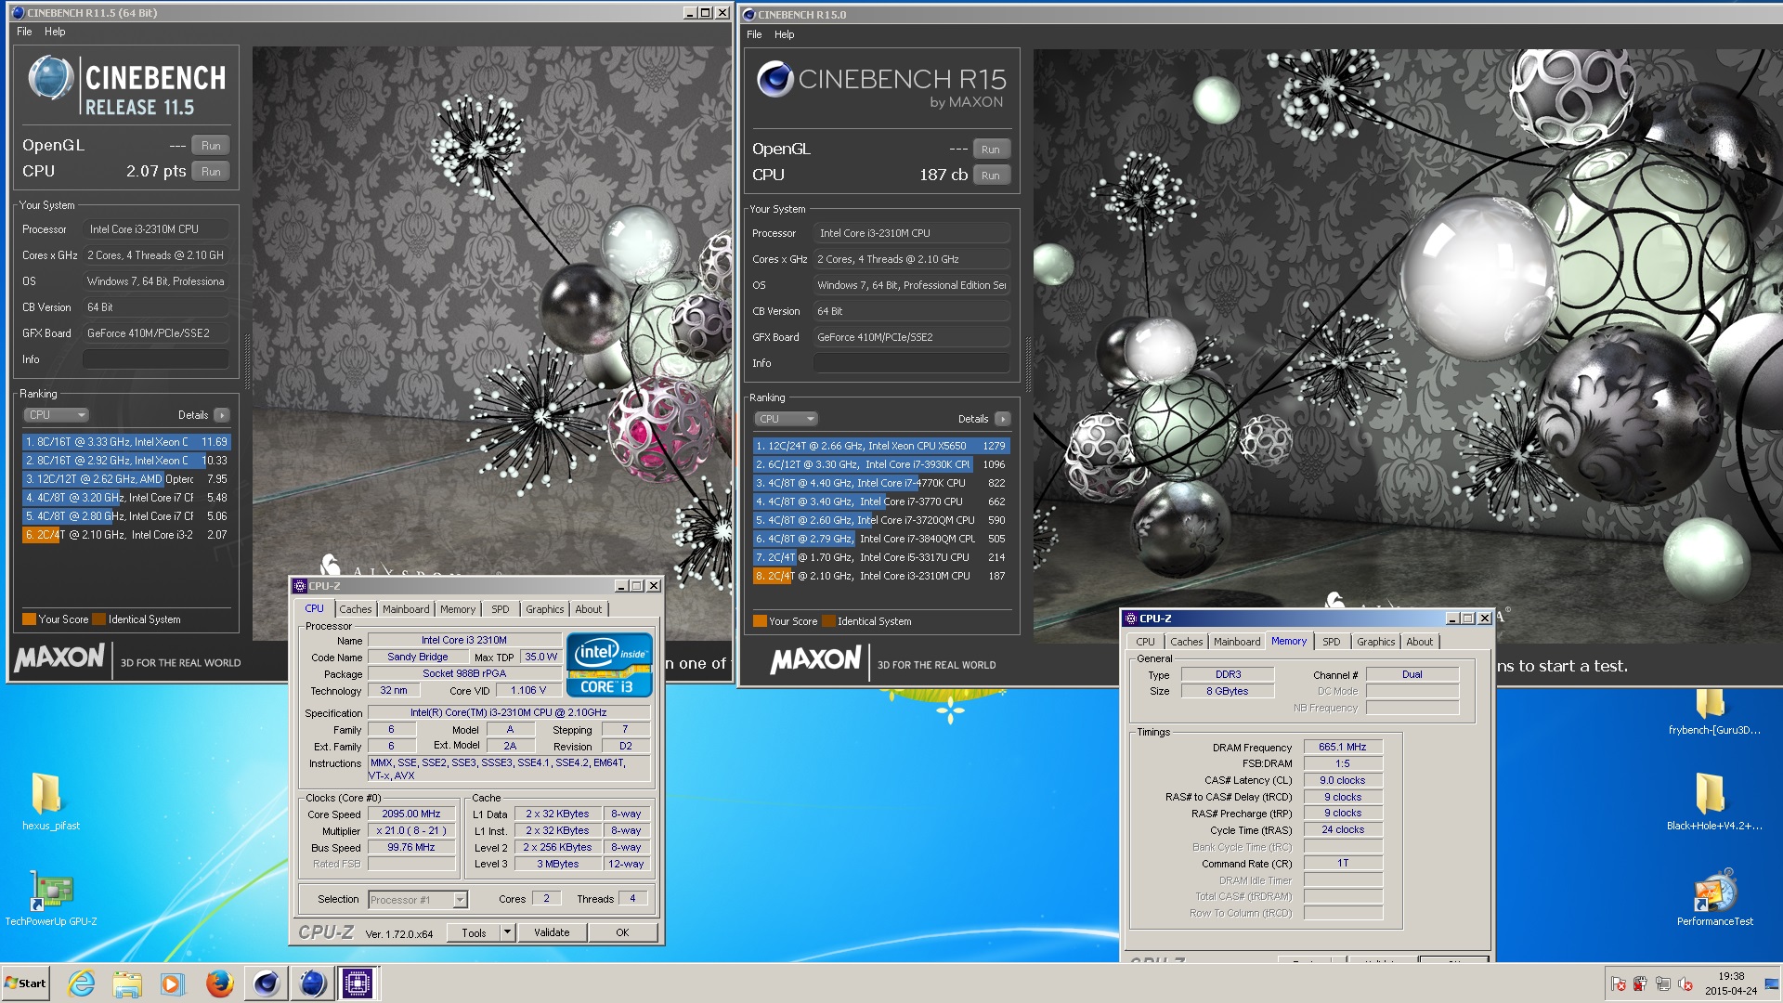This screenshot has width=1783, height=1003.
Task: Switch to Cinebench R11.5 taskbar icon
Action: point(312,983)
